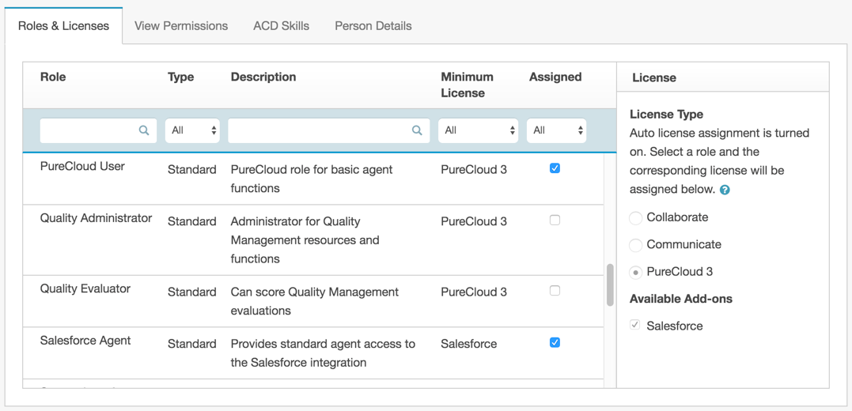
Task: Select the Collaborate license radio button
Action: (636, 218)
